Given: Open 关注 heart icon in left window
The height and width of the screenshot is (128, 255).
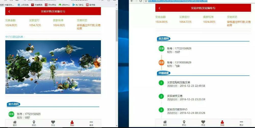Looking at the screenshot, I should [x=53, y=123].
